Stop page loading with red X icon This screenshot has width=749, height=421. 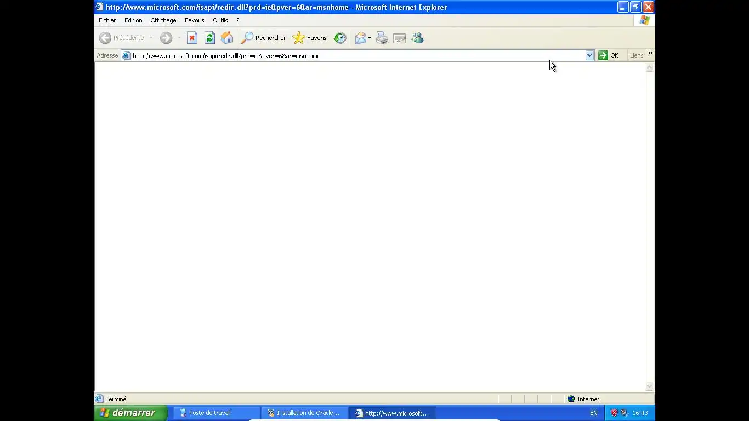click(x=192, y=38)
